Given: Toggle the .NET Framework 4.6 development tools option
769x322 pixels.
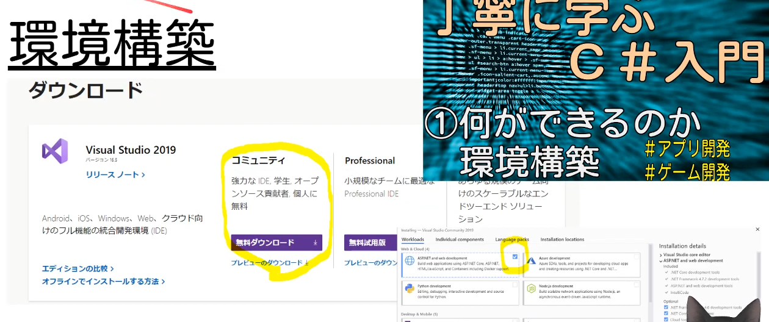Looking at the screenshot, I should 666,308.
